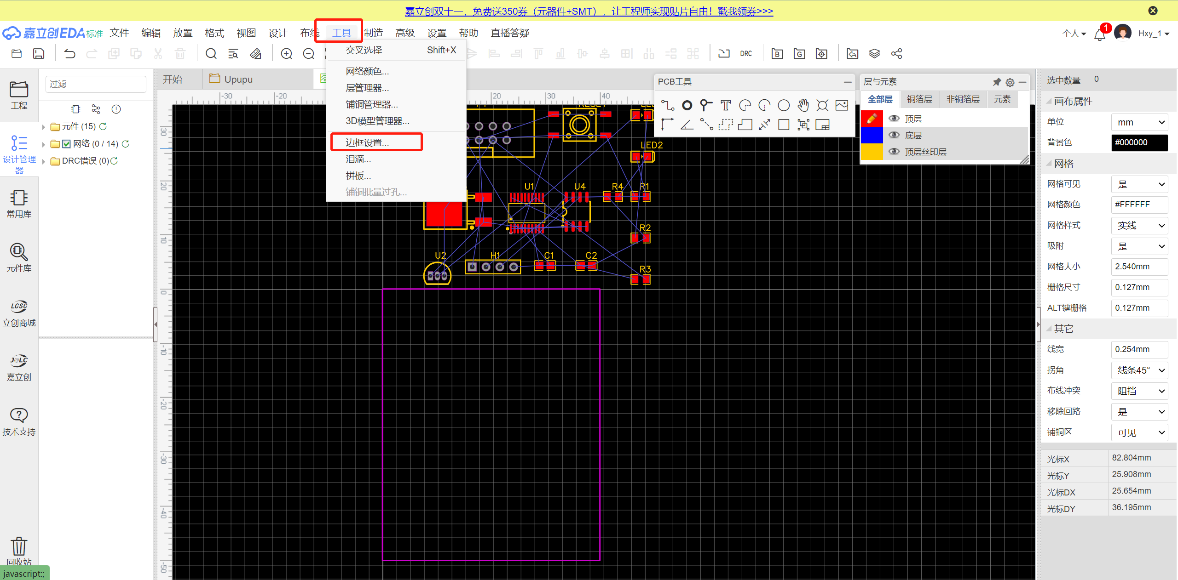The width and height of the screenshot is (1178, 580).
Task: Select the Image insert tool in PCB工具
Action: [842, 105]
